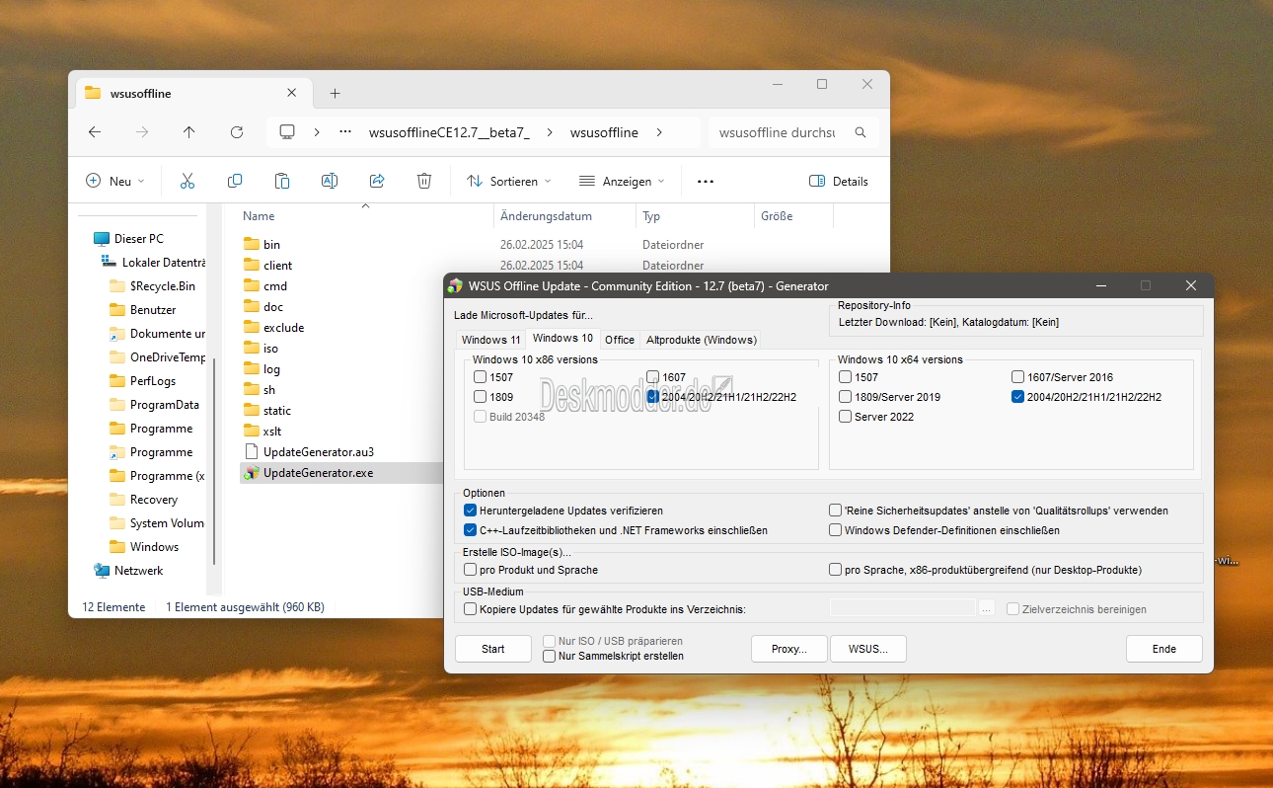
Task: Click Dieser PC in navigation pane
Action: coord(138,238)
